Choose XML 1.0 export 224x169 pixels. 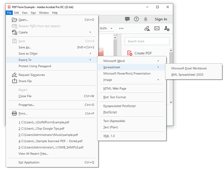pos(132,136)
